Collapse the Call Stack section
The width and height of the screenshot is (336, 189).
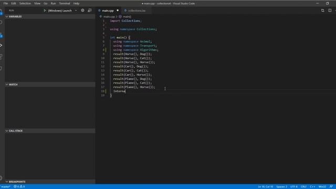(50, 131)
